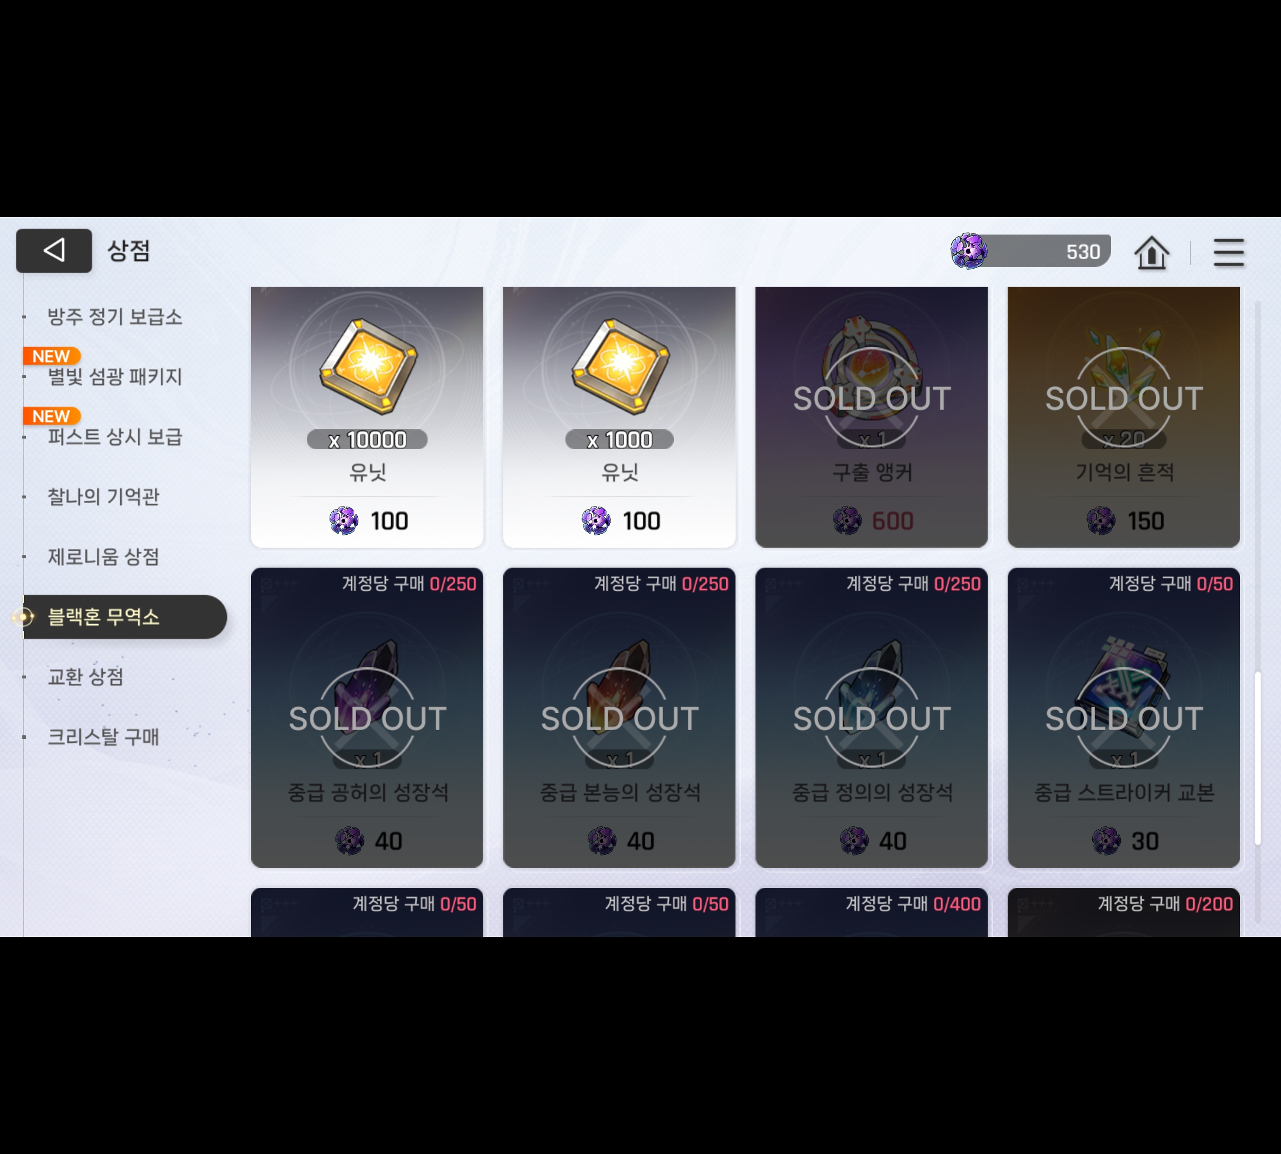
Task: Tap the purple currency icon showing 530
Action: [968, 250]
